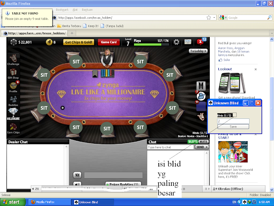Open the Bantuan menu
274x206 pixels.
pos(87,9)
